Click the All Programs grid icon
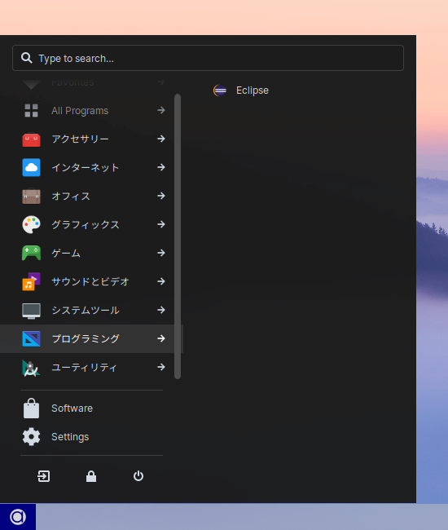Image resolution: width=448 pixels, height=530 pixels. click(32, 111)
